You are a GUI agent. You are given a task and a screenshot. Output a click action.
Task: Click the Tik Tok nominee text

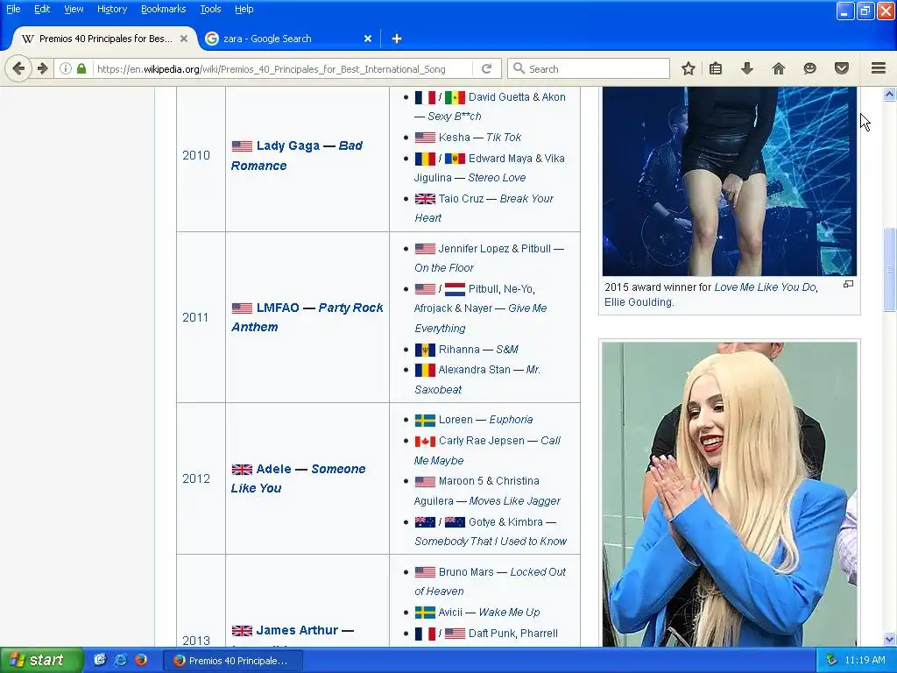pos(504,138)
